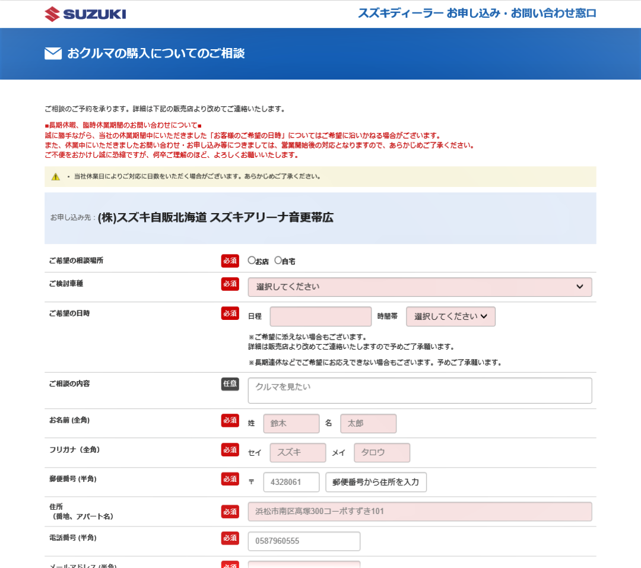Select the お店 radio button

pos(252,261)
